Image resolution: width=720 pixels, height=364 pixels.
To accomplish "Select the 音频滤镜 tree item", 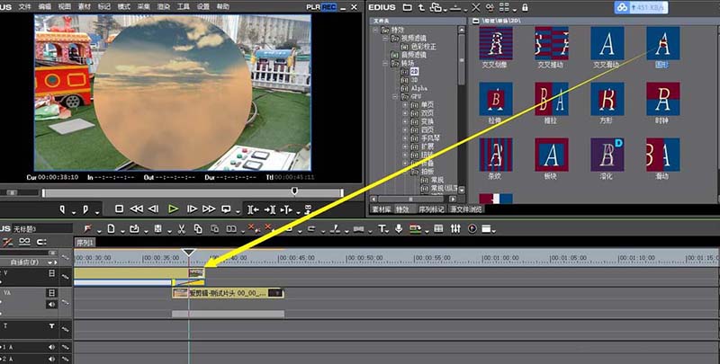I will pos(414,55).
